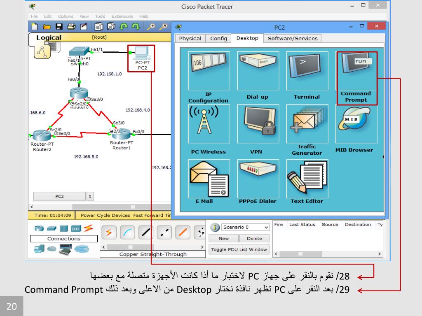Open the Help menu

144,16
